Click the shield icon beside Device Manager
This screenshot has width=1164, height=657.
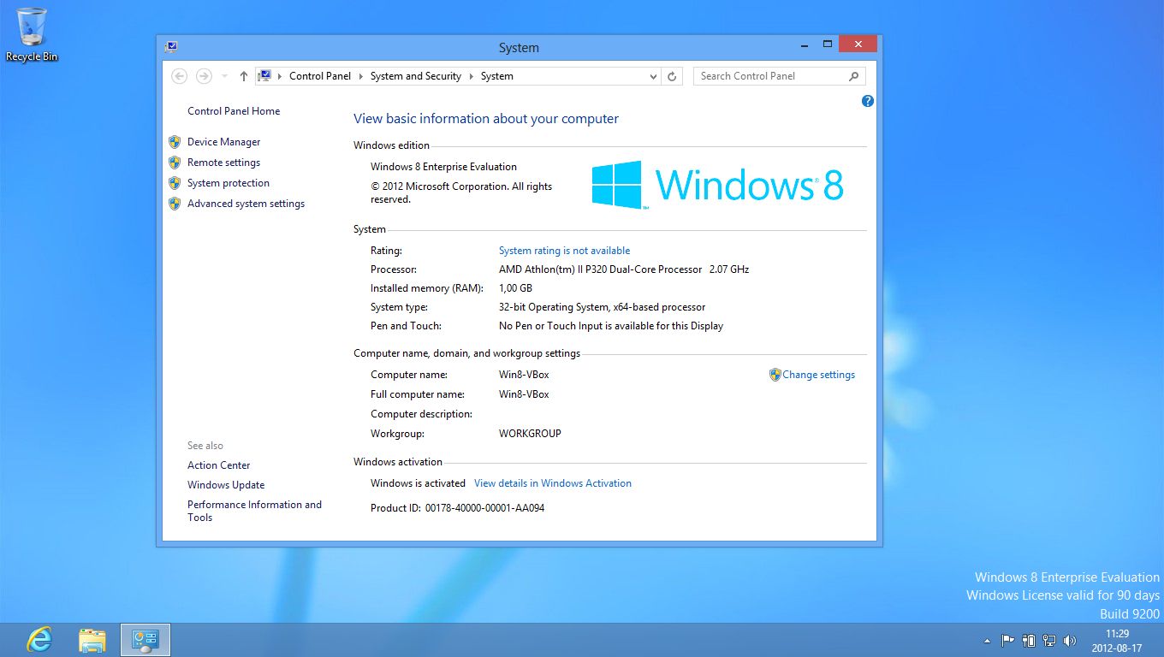point(175,142)
